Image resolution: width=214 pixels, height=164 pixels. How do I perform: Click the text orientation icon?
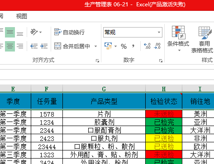click(x=34, y=32)
